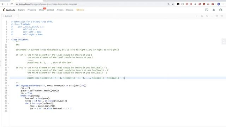Click the 'BFS' comment text
Viewport: 226px width, 127px height.
click(18, 45)
